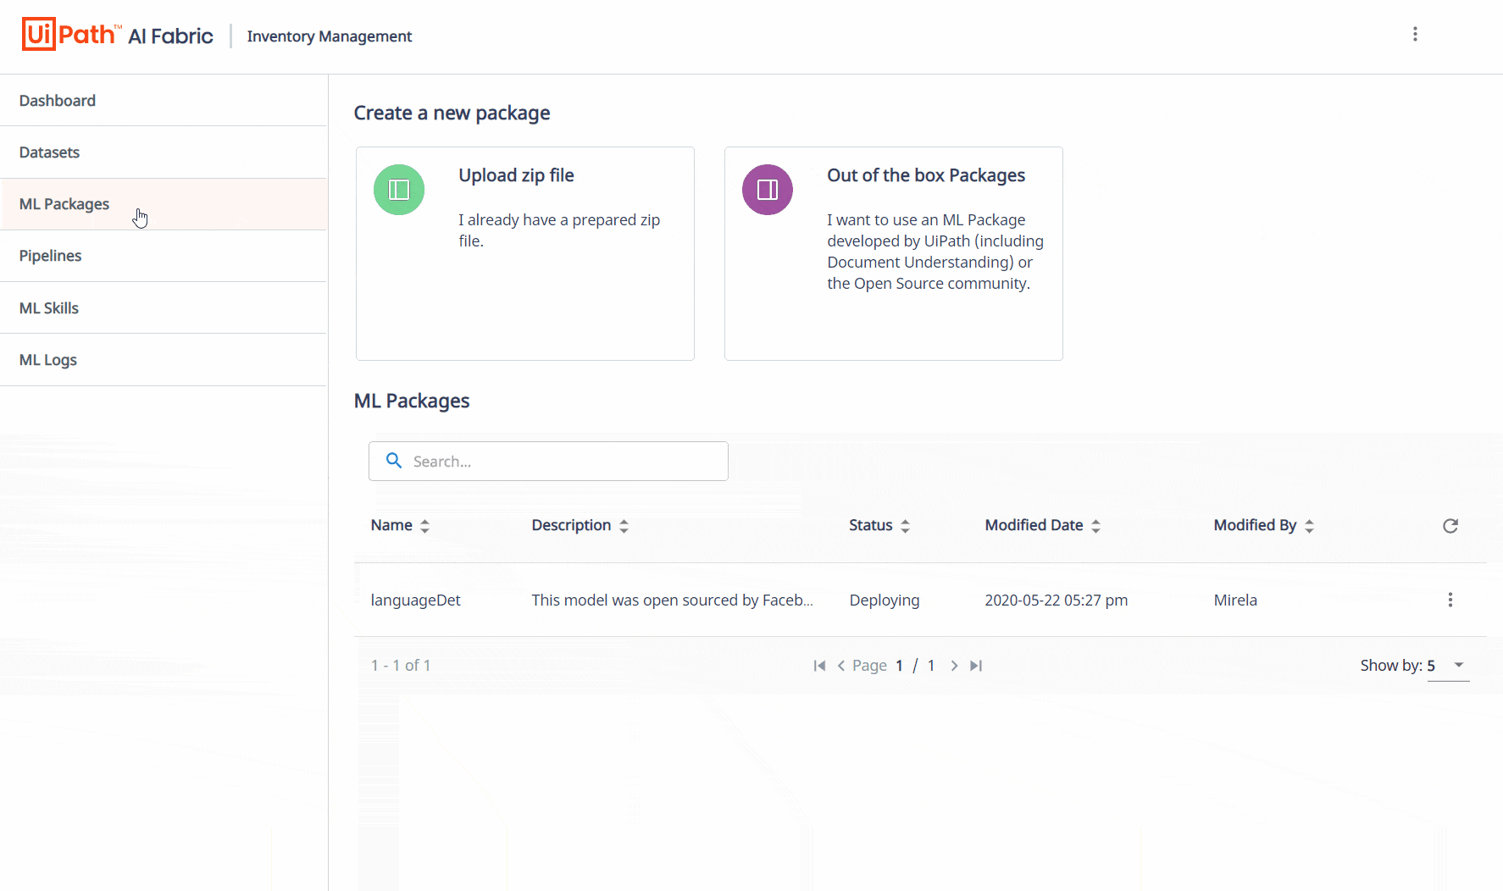Go to the previous page
Viewport: 1503px width, 891px height.
(x=841, y=666)
